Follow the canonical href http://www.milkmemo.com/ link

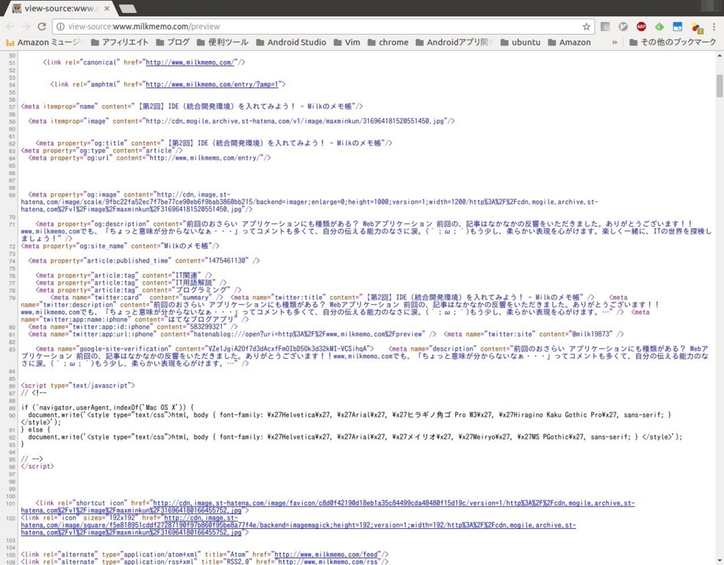(x=191, y=62)
